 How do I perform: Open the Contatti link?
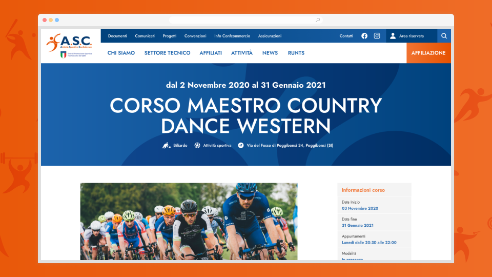click(346, 36)
